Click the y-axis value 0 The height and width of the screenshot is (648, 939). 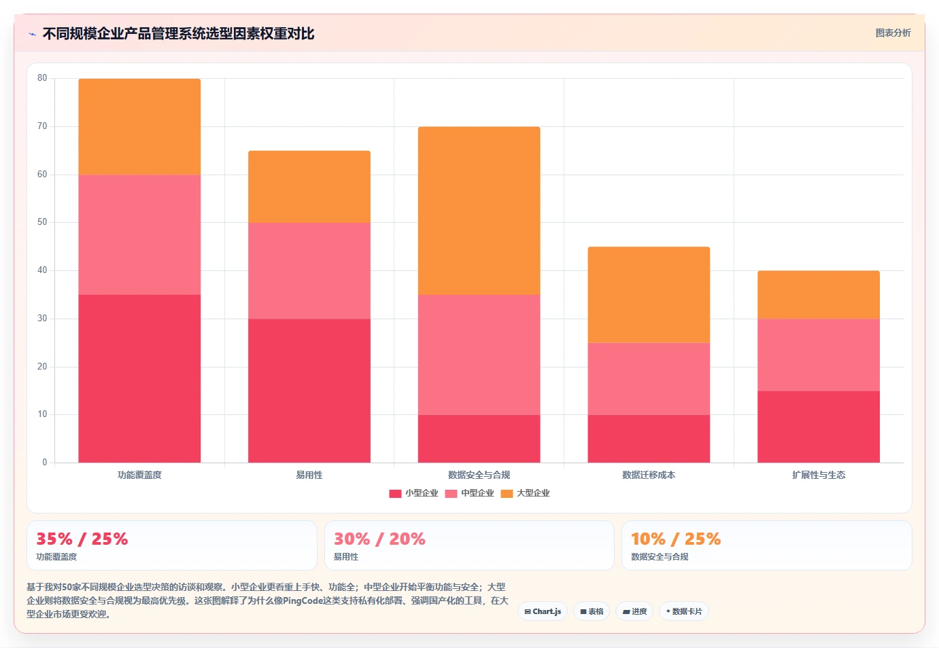pos(45,463)
